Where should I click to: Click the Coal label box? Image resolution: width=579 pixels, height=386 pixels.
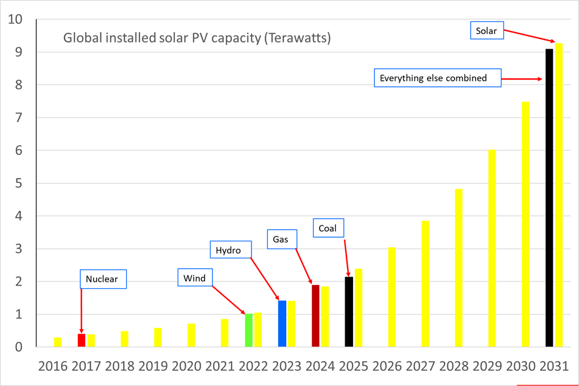329,228
